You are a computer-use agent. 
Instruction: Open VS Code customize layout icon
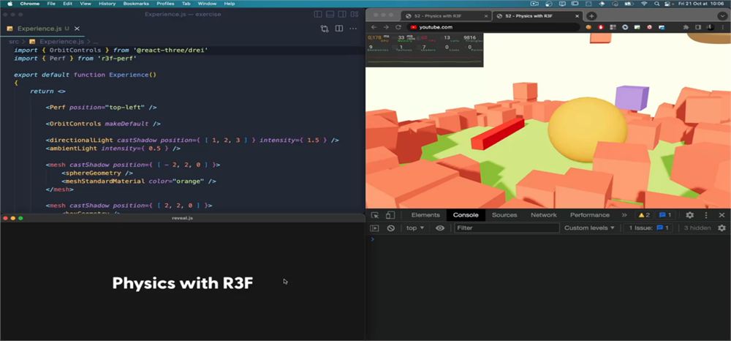[355, 15]
